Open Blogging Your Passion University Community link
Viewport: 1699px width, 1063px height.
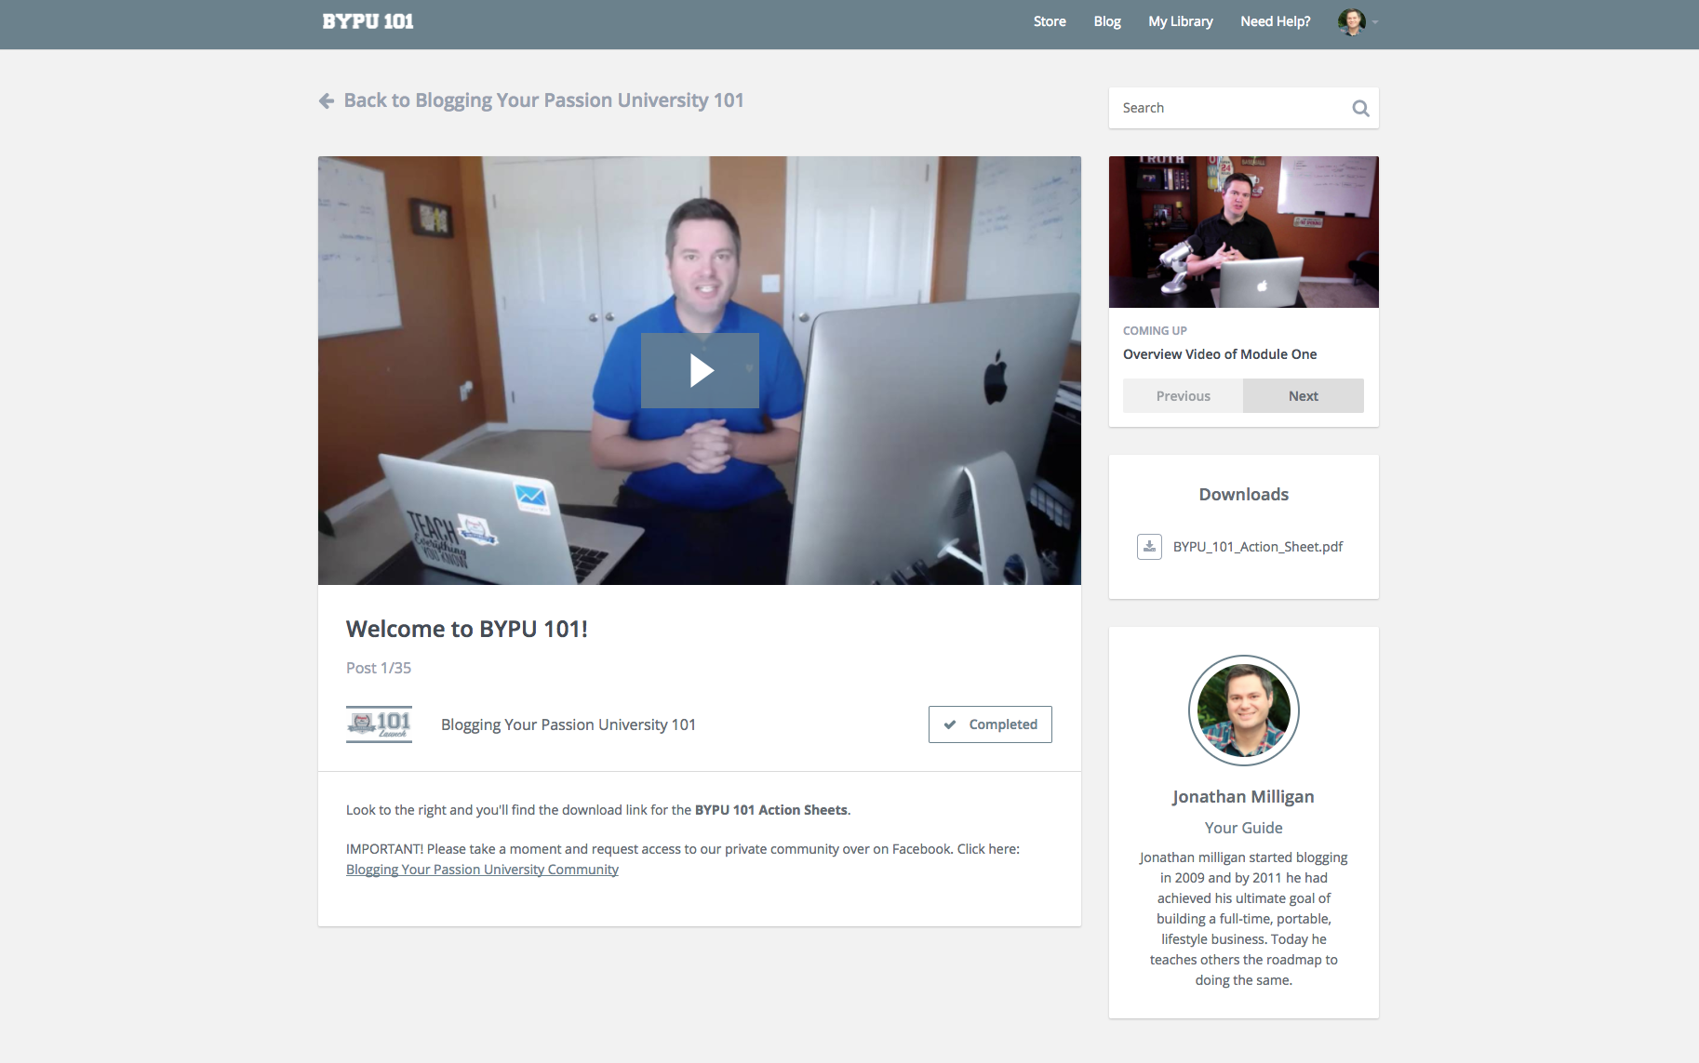pos(482,870)
